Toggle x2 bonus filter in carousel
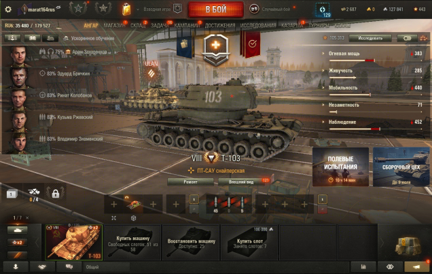 point(18,243)
